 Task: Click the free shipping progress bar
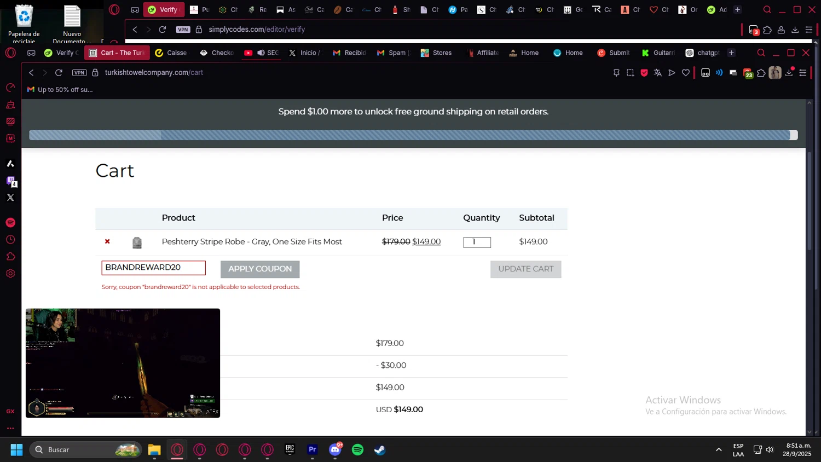(413, 135)
